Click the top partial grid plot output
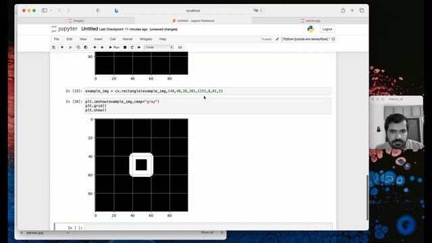Viewport: 432px width, 243px height. pyautogui.click(x=141, y=63)
